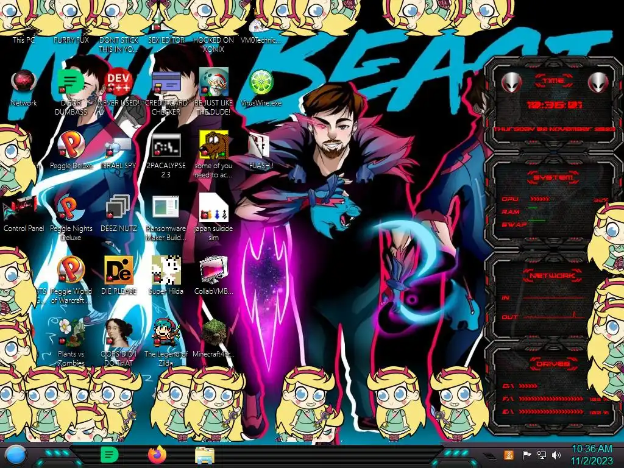624x468 pixels.
Task: Click the left alien head on Time widget
Action: 511,82
